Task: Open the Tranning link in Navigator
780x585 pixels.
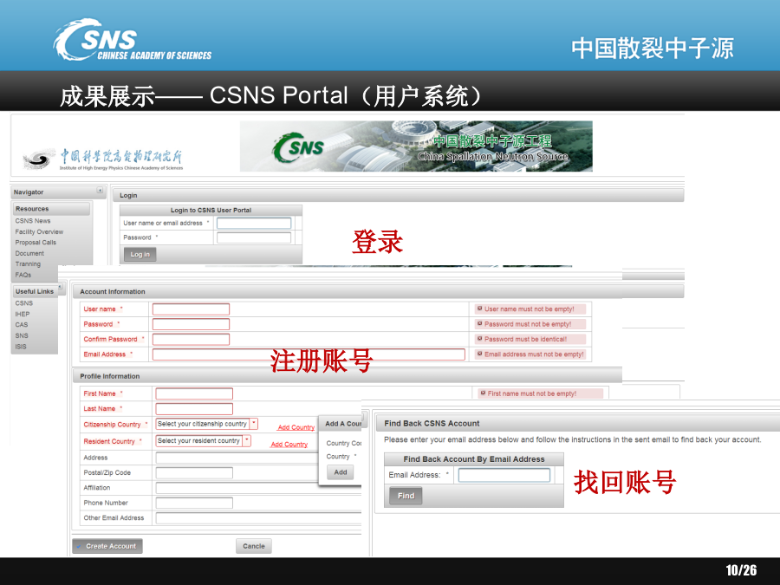Action: 28,264
